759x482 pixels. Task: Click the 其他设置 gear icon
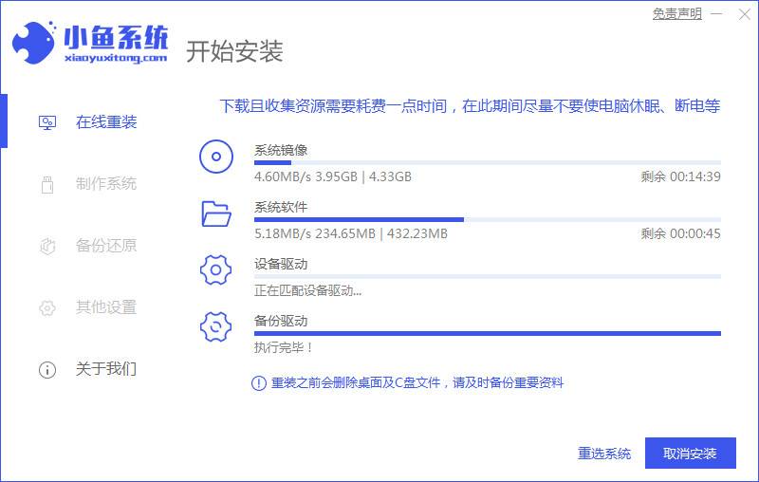pos(47,307)
